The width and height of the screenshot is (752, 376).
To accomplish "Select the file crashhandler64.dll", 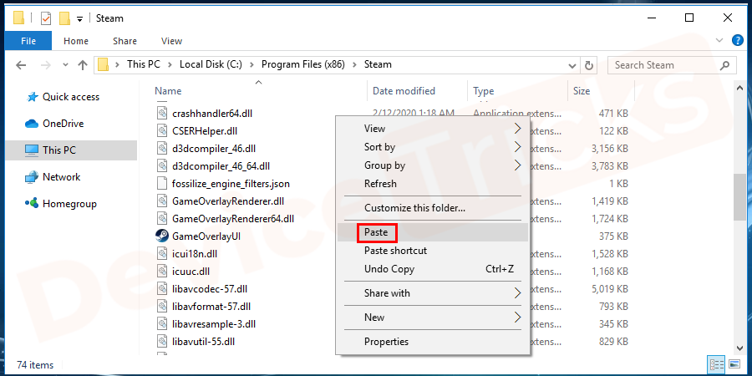I will point(212,114).
